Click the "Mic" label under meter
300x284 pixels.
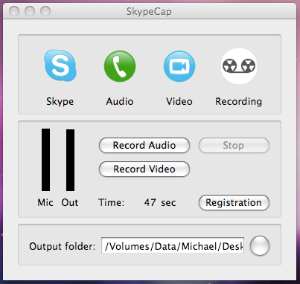[45, 202]
